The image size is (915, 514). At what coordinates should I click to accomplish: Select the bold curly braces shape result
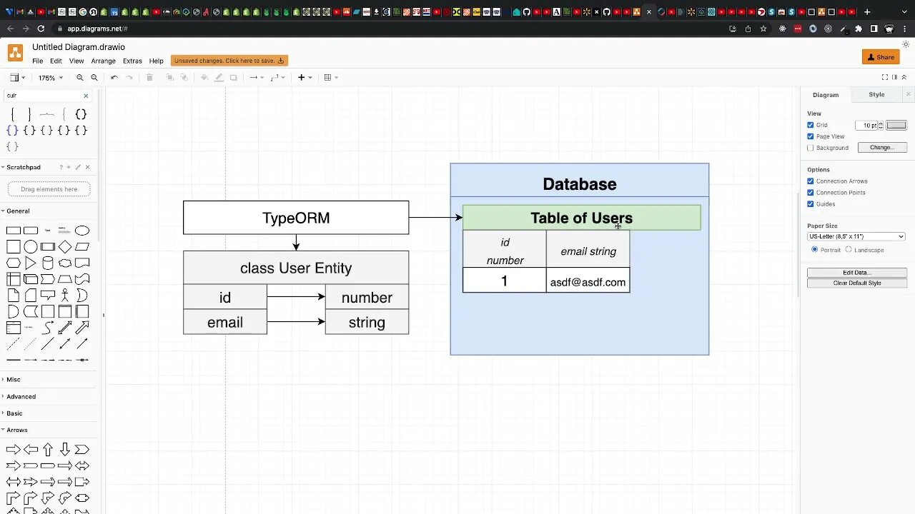(81, 114)
